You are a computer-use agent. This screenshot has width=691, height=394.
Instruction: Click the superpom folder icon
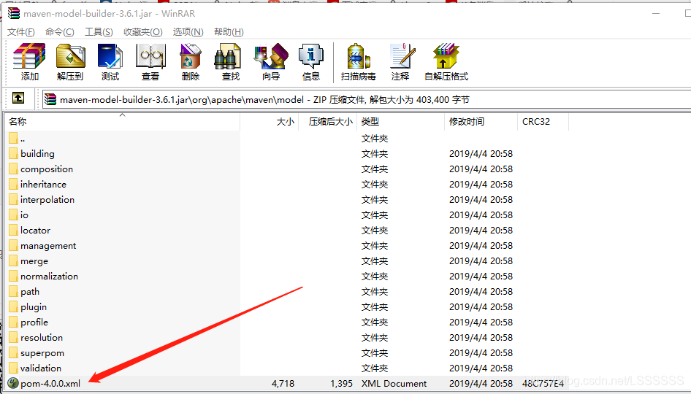click(x=13, y=352)
